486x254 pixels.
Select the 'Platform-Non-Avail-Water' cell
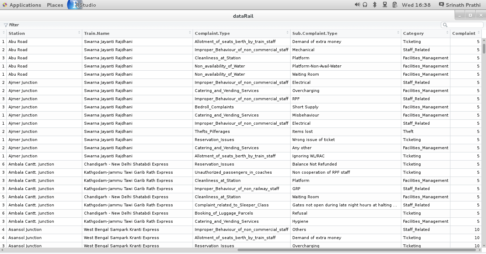click(345, 66)
